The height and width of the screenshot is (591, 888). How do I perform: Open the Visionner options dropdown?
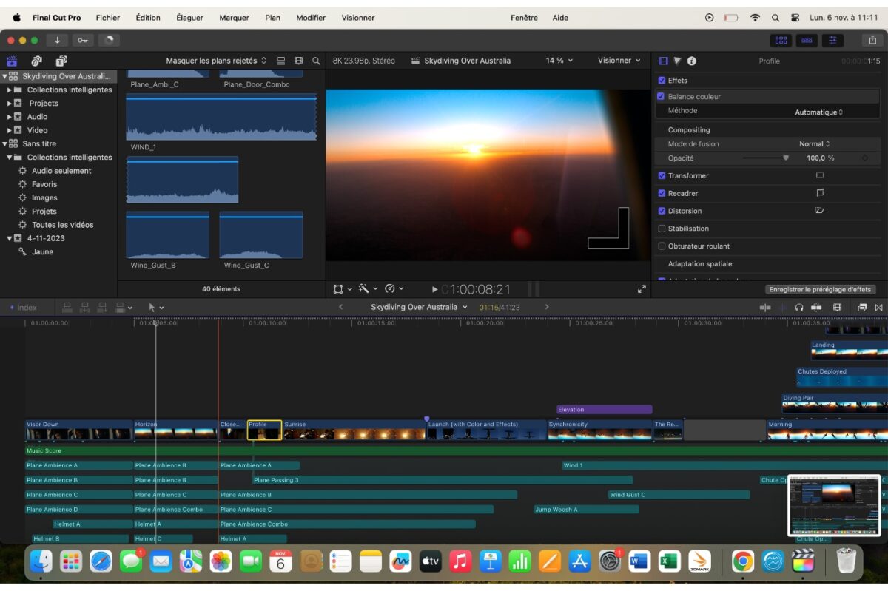[619, 61]
